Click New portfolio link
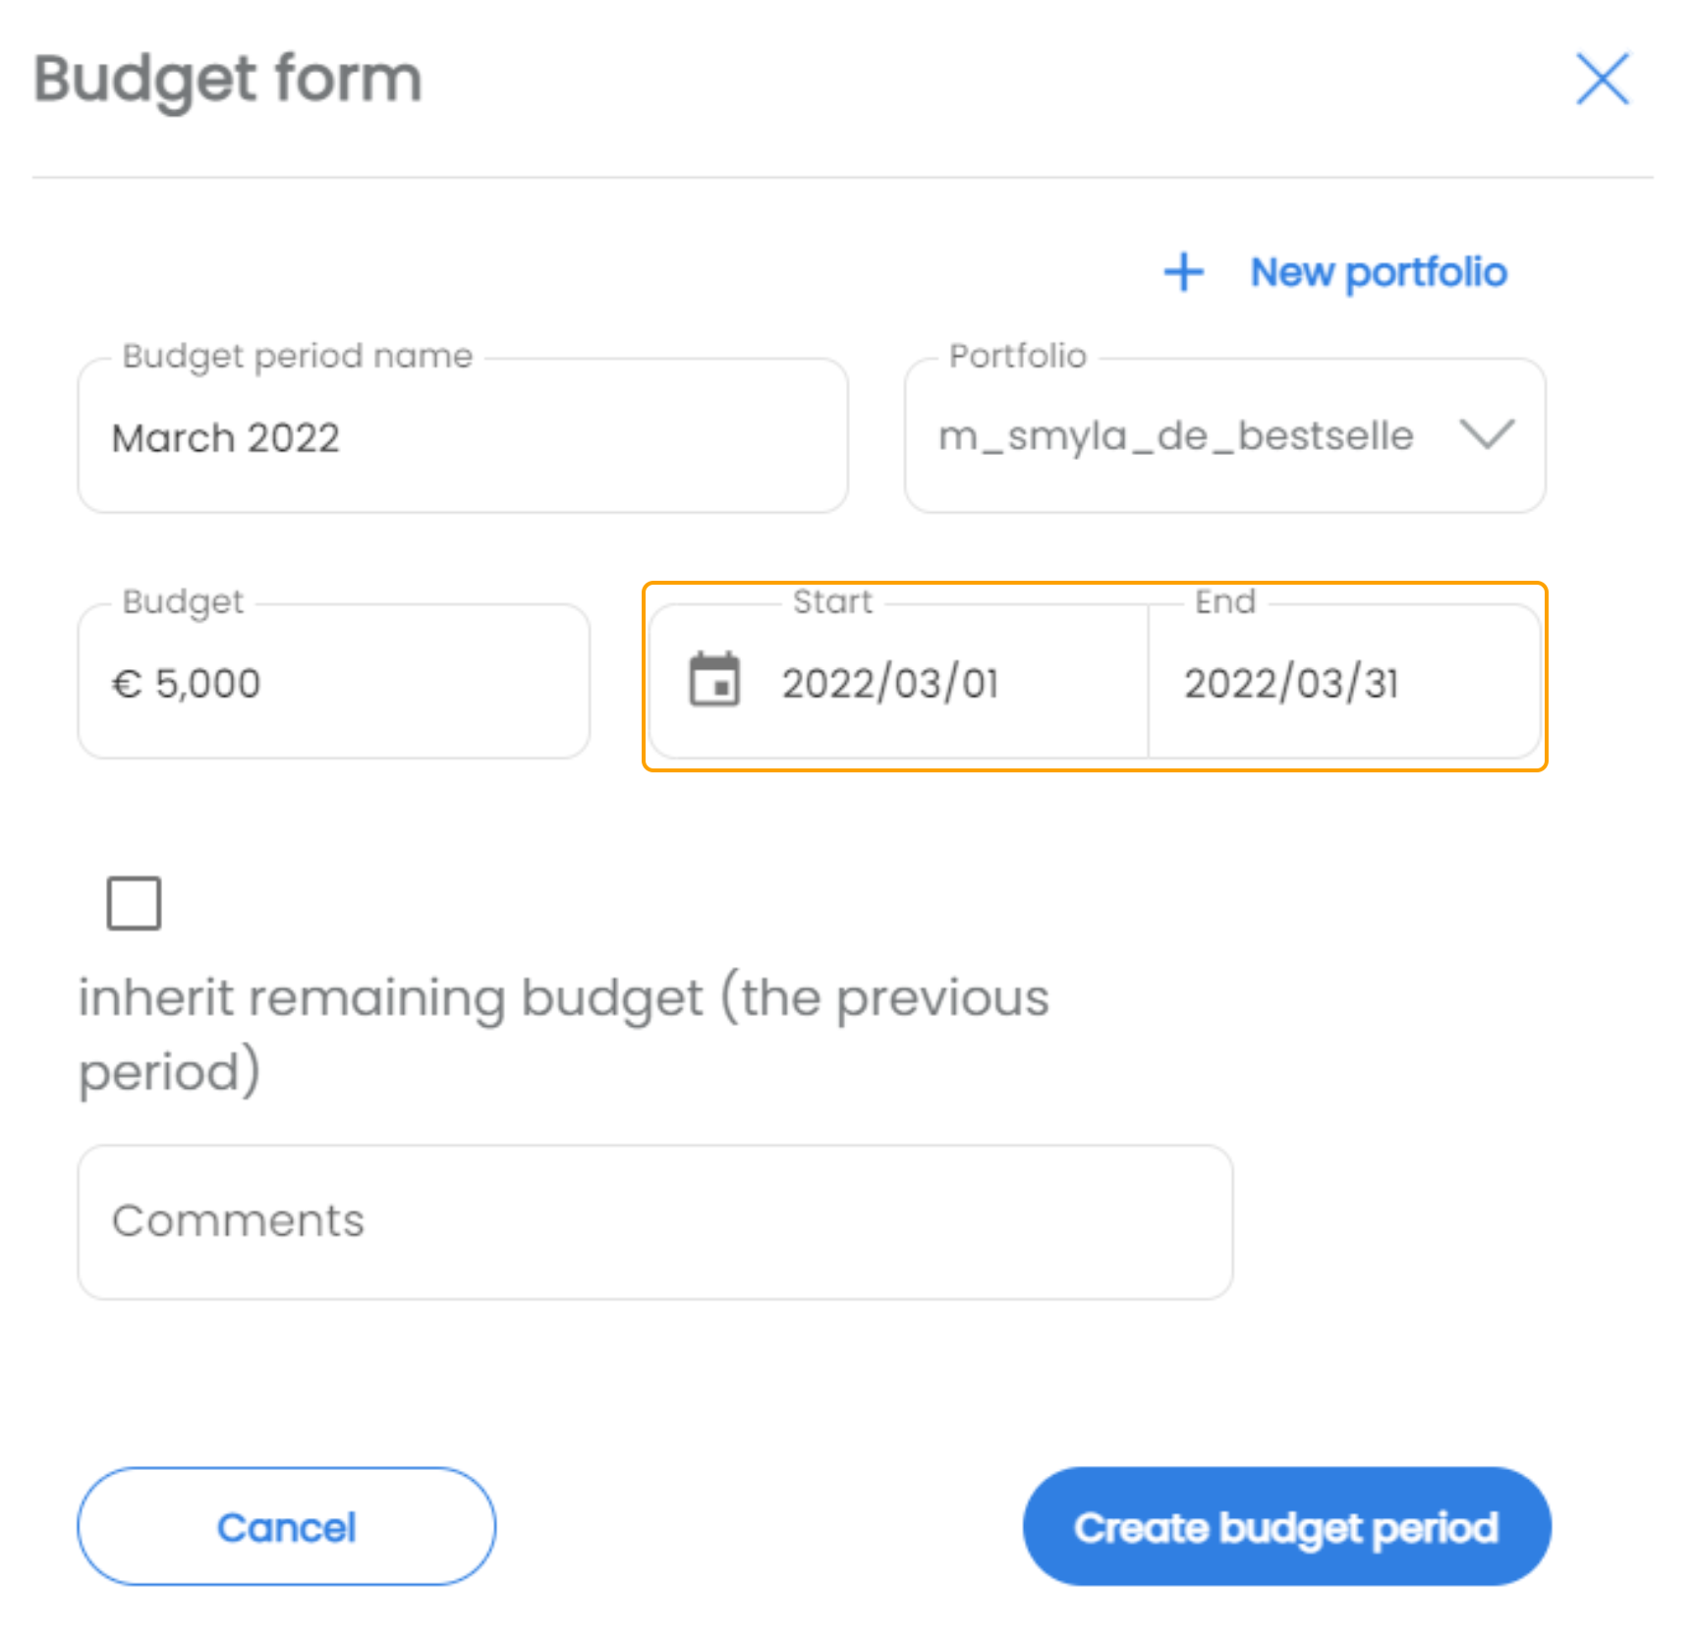The height and width of the screenshot is (1643, 1696). coord(1378,272)
